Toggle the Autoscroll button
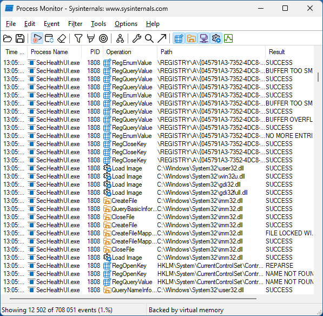Screen dimensions: 323x316 (49, 38)
